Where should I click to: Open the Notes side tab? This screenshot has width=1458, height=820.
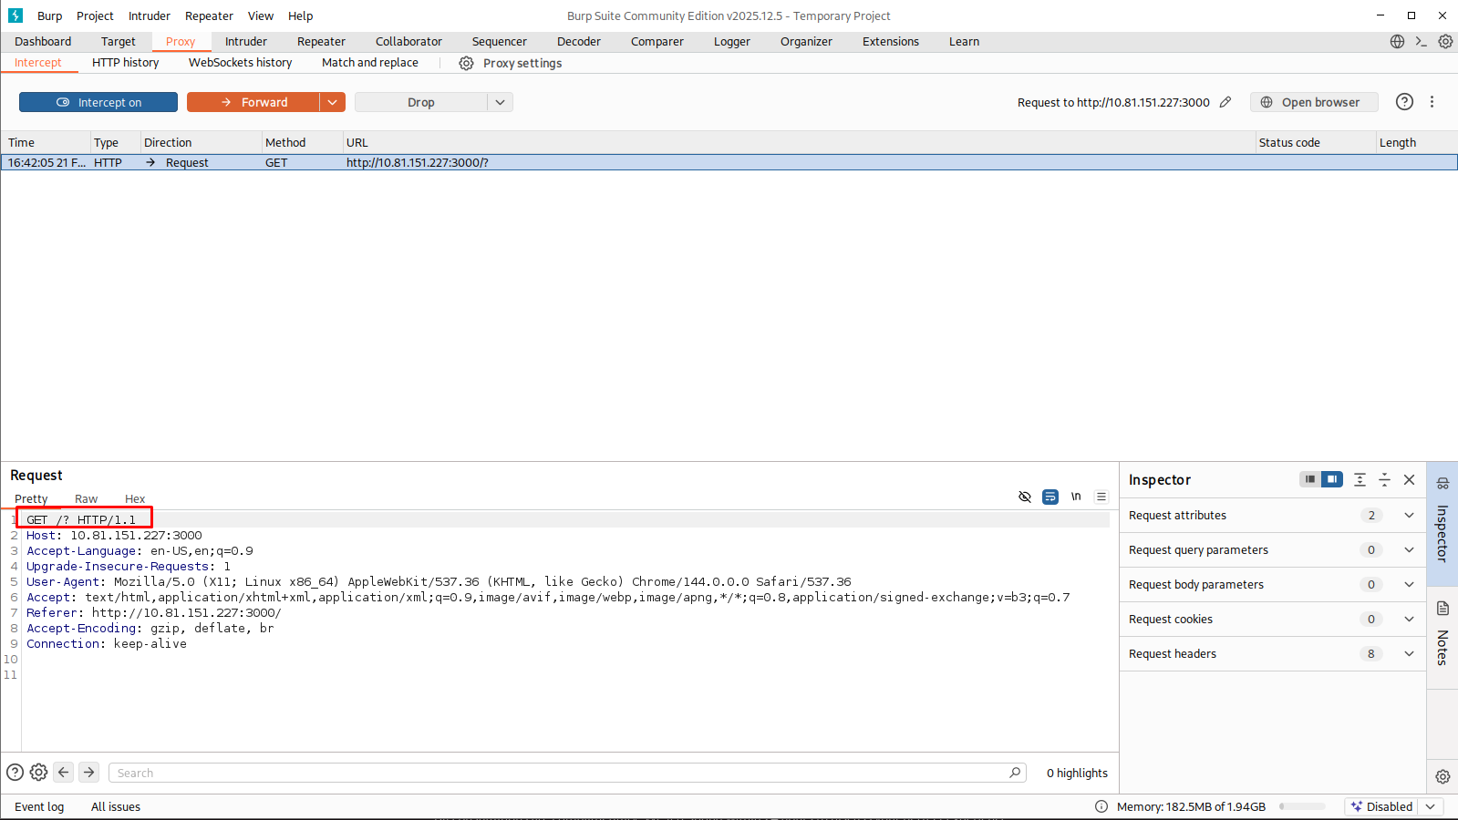[x=1442, y=637]
